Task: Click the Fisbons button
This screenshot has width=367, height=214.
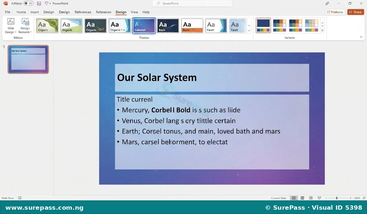Action: coord(335,12)
